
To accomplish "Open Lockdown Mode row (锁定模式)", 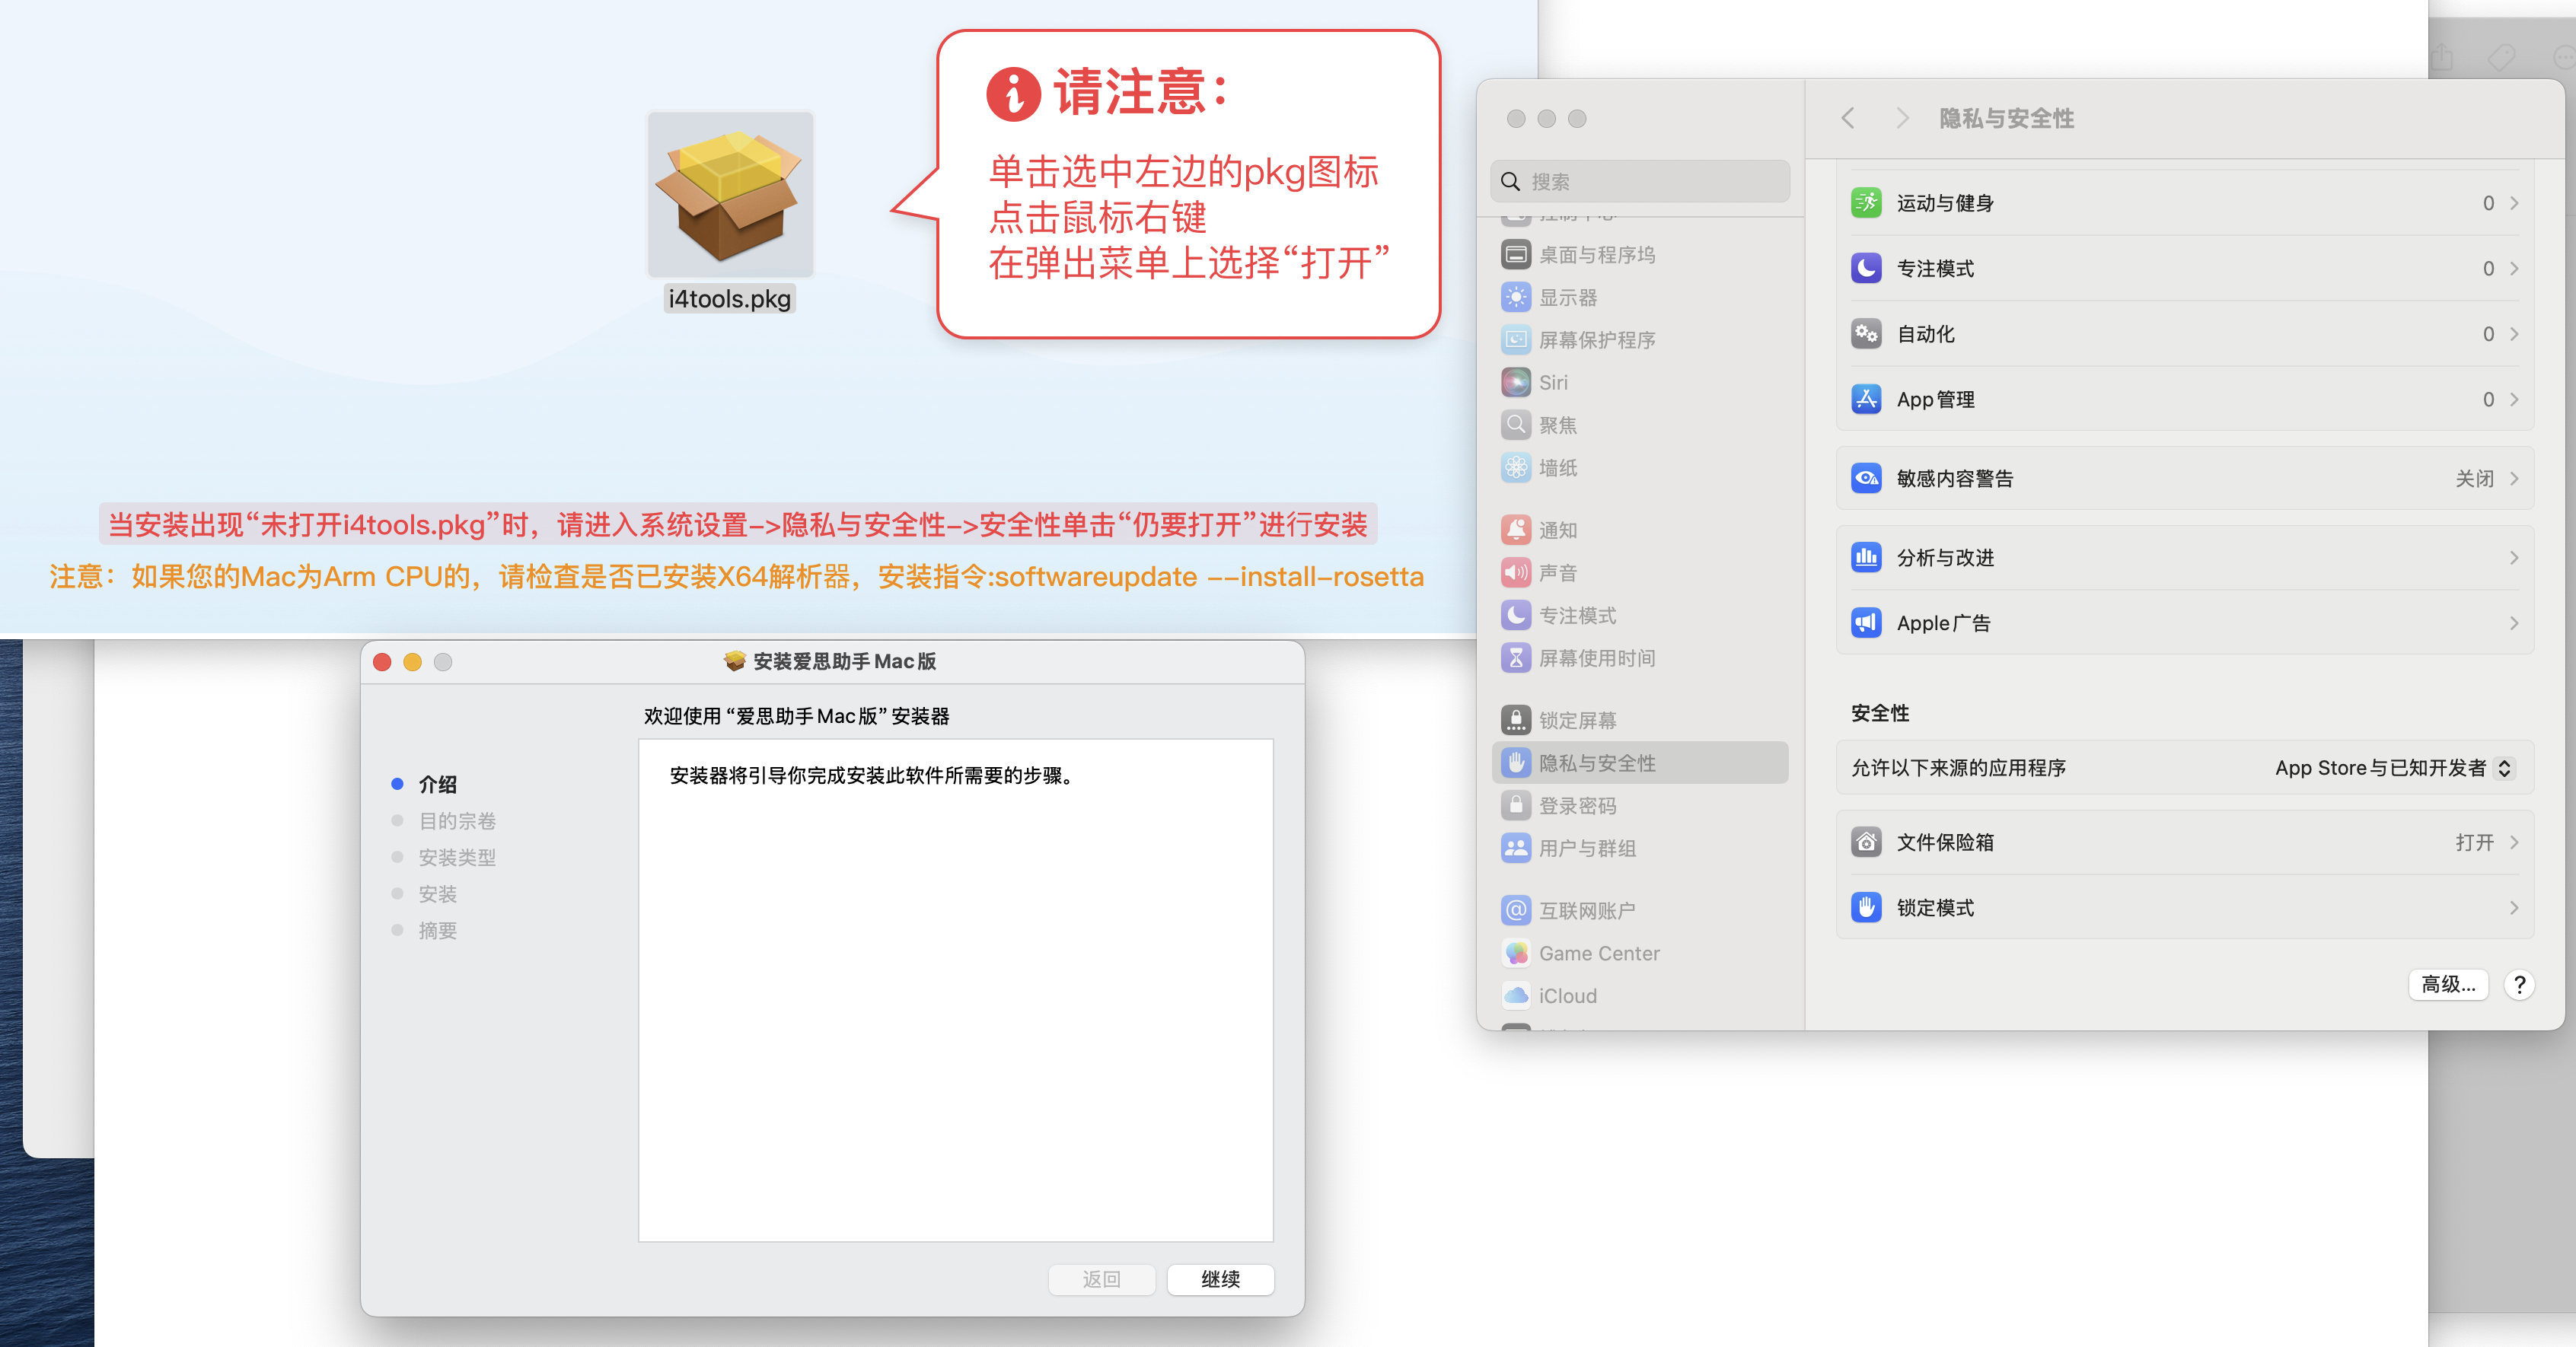I will (x=2184, y=908).
